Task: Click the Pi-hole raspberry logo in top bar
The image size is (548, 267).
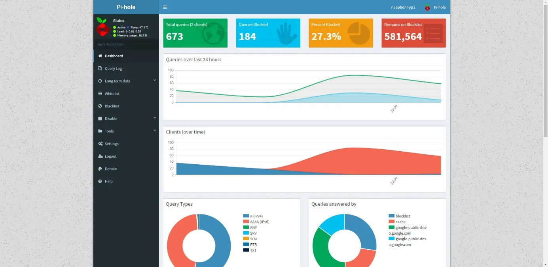Action: (x=427, y=7)
